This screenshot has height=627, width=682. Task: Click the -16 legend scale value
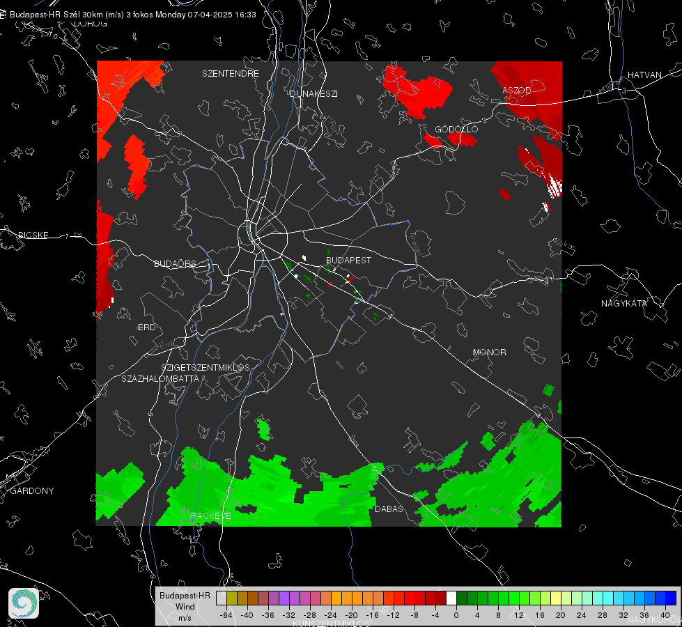[372, 615]
